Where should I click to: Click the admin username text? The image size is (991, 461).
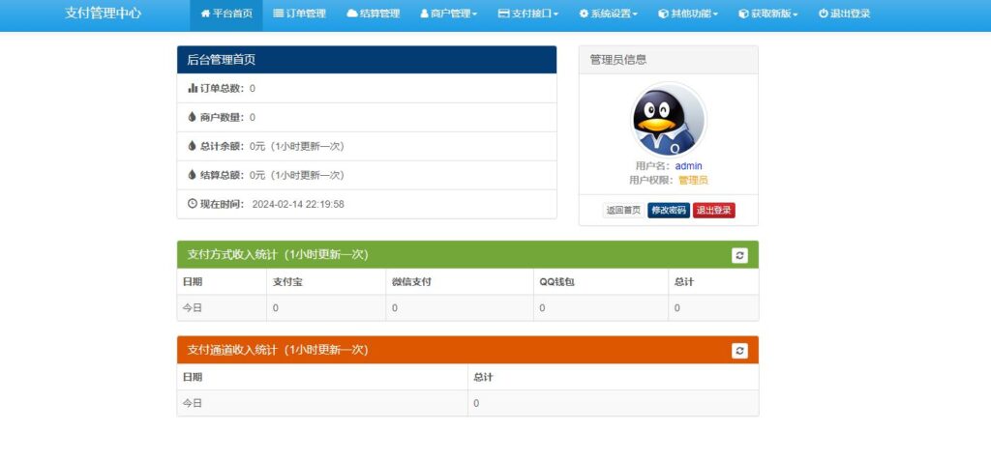[x=688, y=166]
